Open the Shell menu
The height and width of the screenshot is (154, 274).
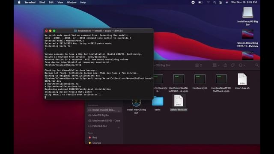[x=42, y=3]
